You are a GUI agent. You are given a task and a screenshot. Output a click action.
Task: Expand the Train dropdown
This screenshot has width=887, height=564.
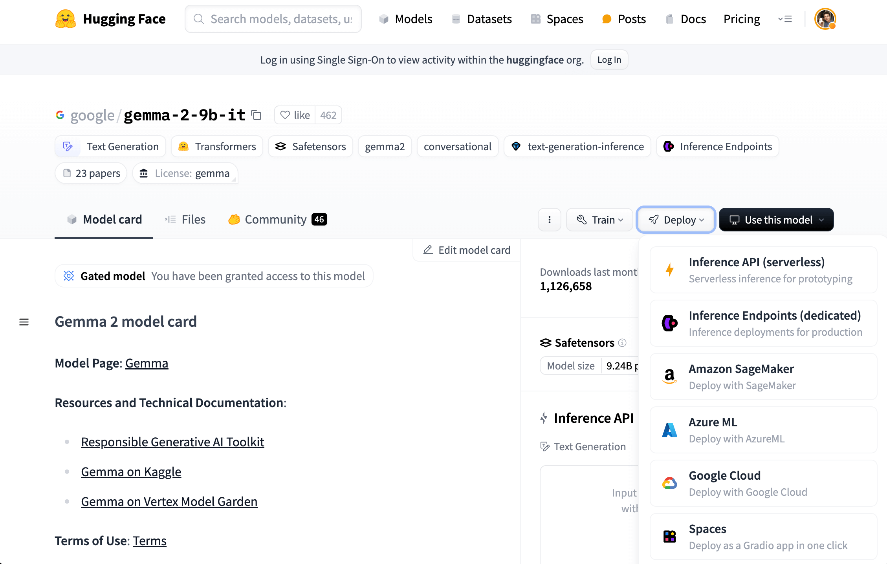click(599, 220)
